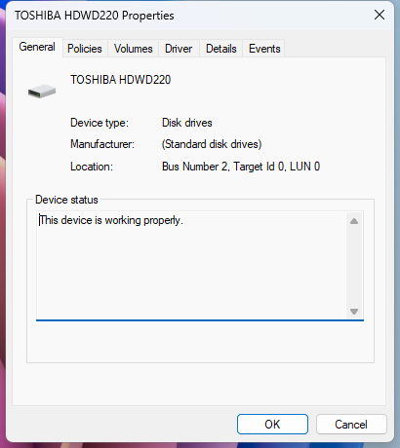Click the 'Device status' group label
The height and width of the screenshot is (448, 400).
click(66, 200)
